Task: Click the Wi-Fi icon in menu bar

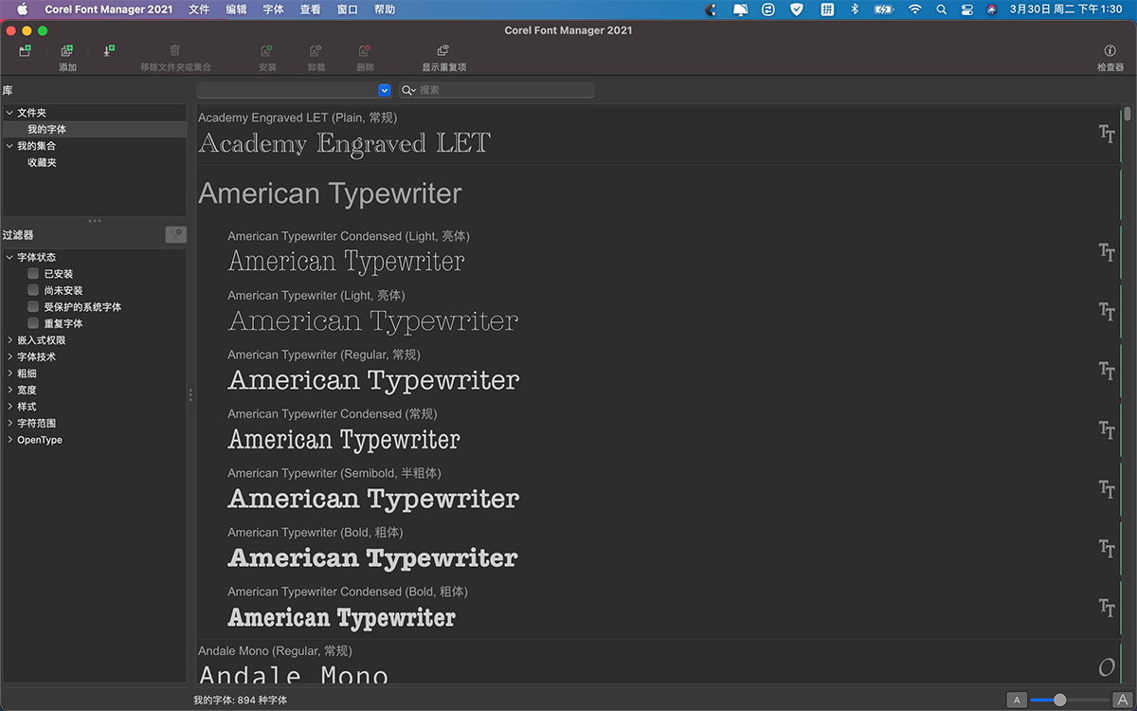Action: coord(914,9)
